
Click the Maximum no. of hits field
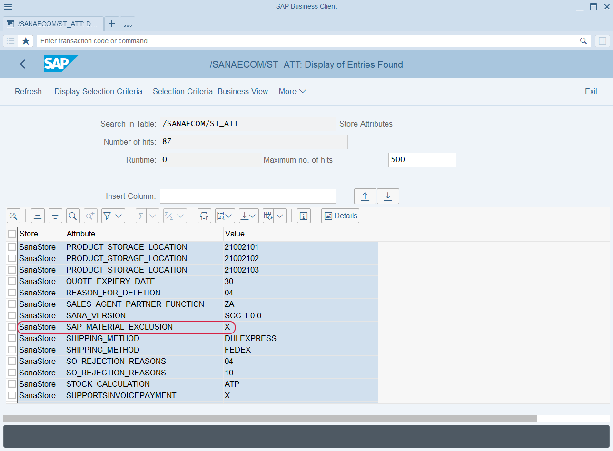422,160
